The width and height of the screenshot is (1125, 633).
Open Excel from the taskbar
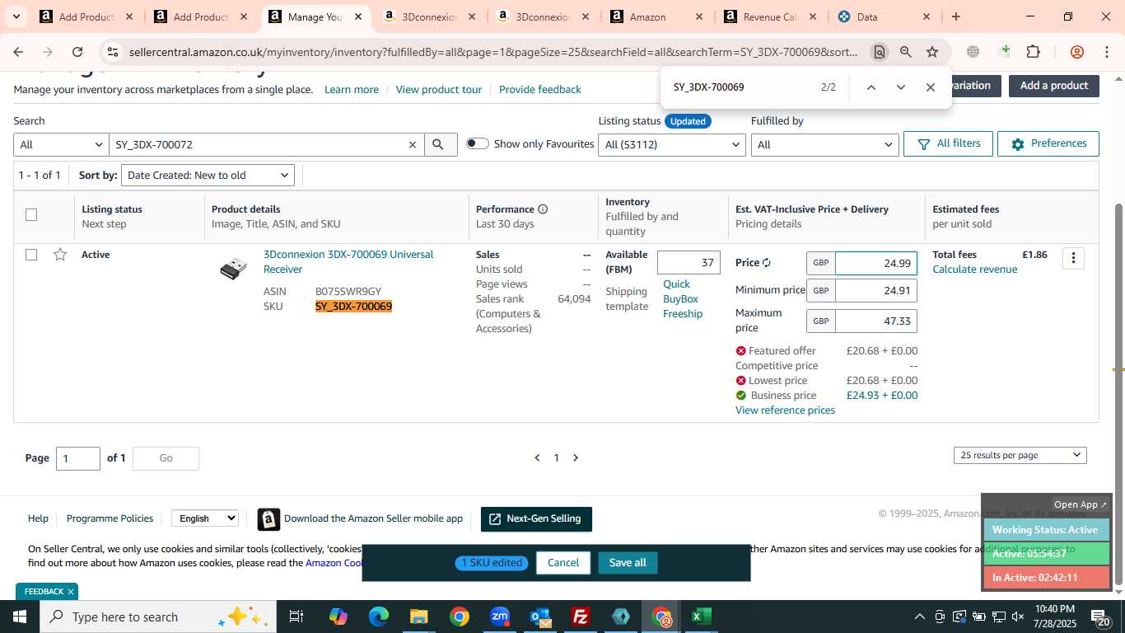click(x=702, y=617)
